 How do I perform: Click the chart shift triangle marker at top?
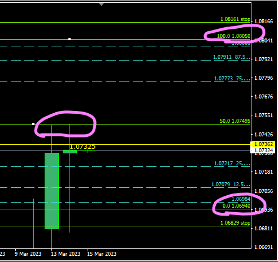pos(101,4)
